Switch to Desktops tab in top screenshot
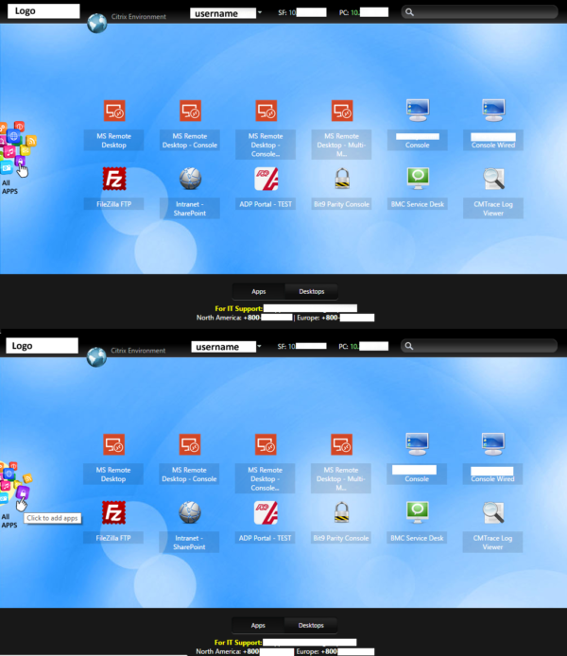The image size is (567, 656). pos(312,291)
